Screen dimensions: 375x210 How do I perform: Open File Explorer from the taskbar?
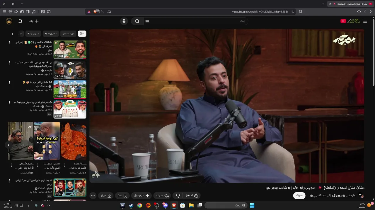pos(191,205)
